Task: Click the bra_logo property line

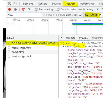Action: [85, 77]
